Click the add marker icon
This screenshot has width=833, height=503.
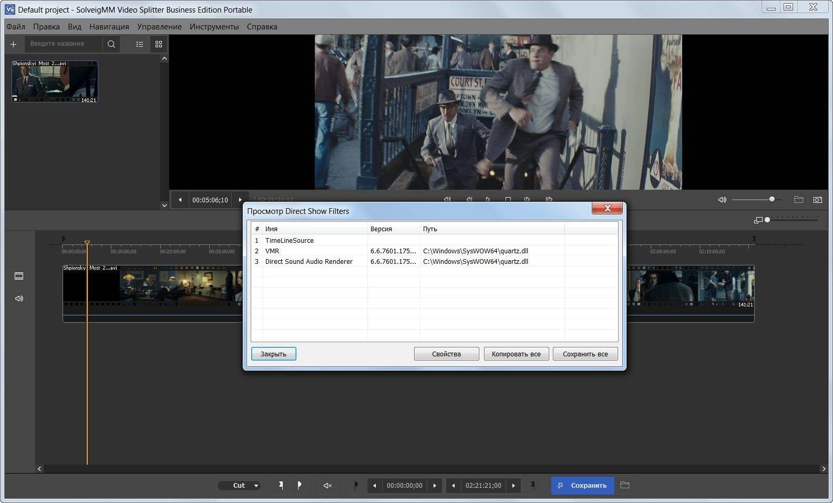(x=281, y=485)
